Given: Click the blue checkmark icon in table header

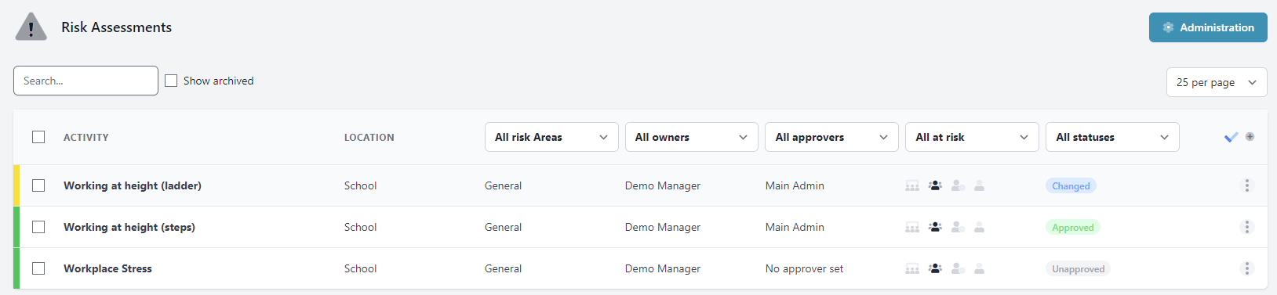Looking at the screenshot, I should pyautogui.click(x=1231, y=137).
